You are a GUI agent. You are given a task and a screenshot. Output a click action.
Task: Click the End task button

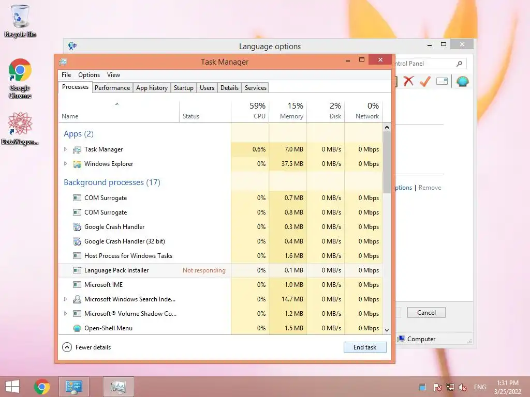(x=365, y=347)
